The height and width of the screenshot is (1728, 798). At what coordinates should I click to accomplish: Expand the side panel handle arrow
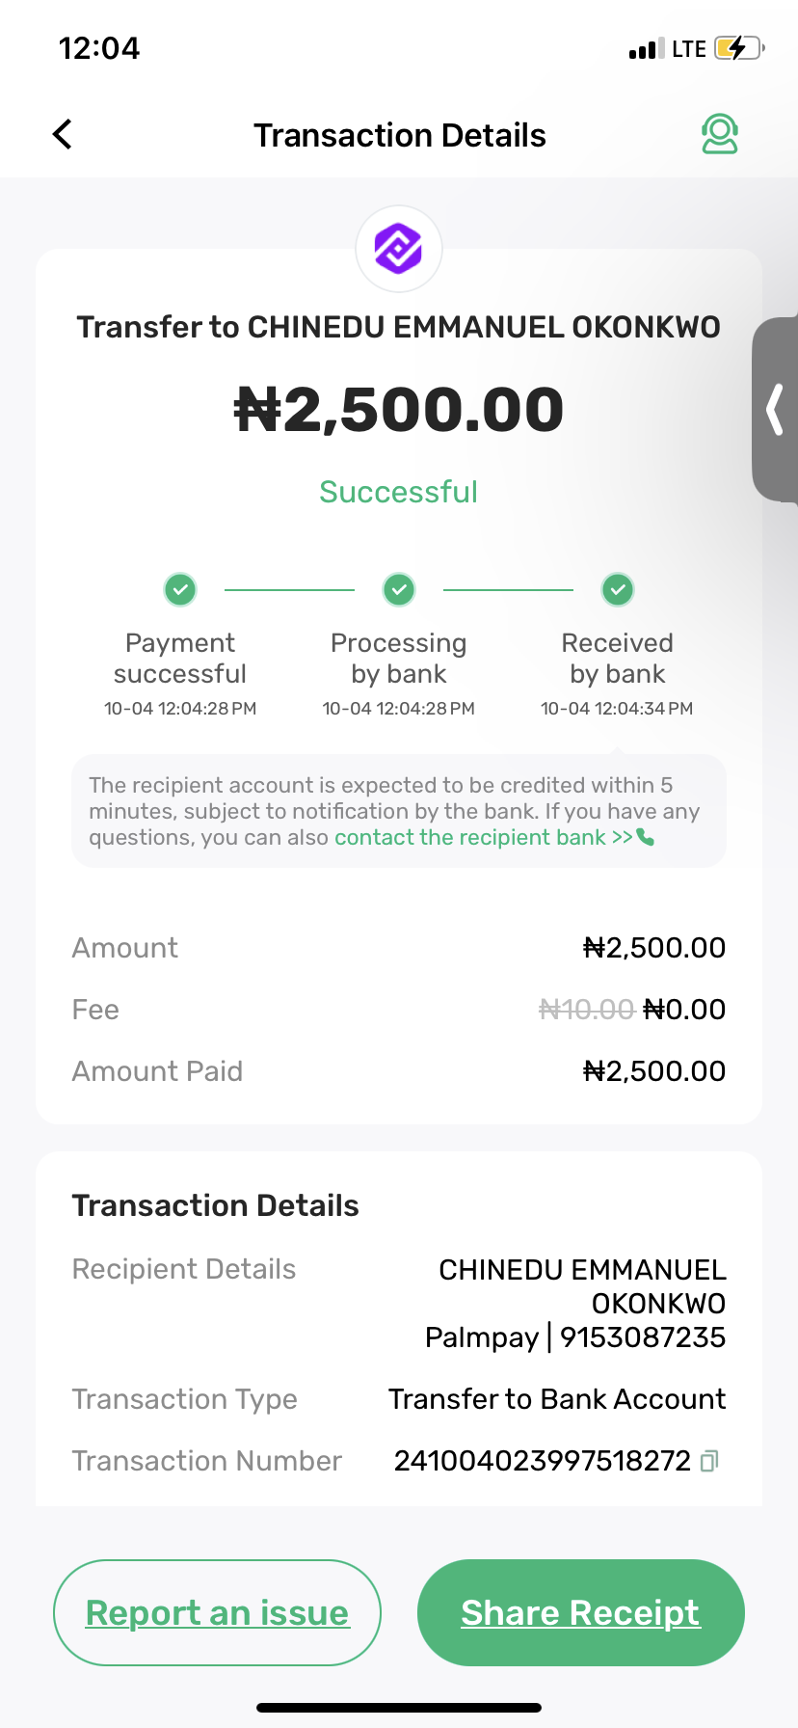click(x=775, y=410)
